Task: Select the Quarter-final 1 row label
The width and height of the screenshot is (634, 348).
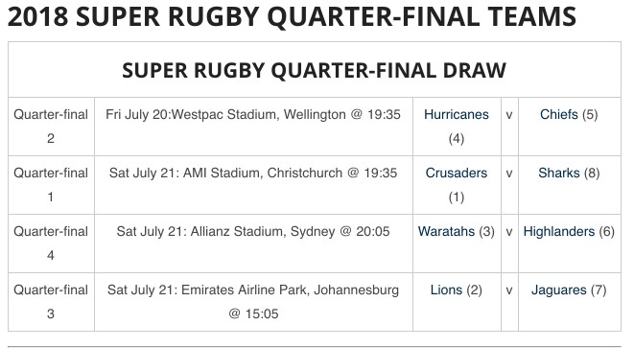Action: pyautogui.click(x=51, y=185)
